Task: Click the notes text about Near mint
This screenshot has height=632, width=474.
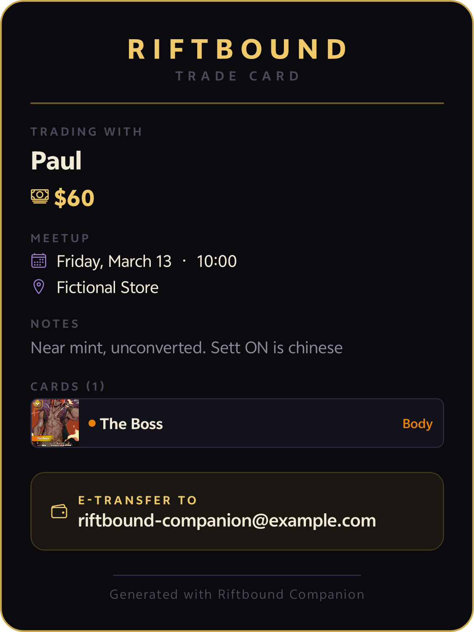Action: pyautogui.click(x=187, y=348)
